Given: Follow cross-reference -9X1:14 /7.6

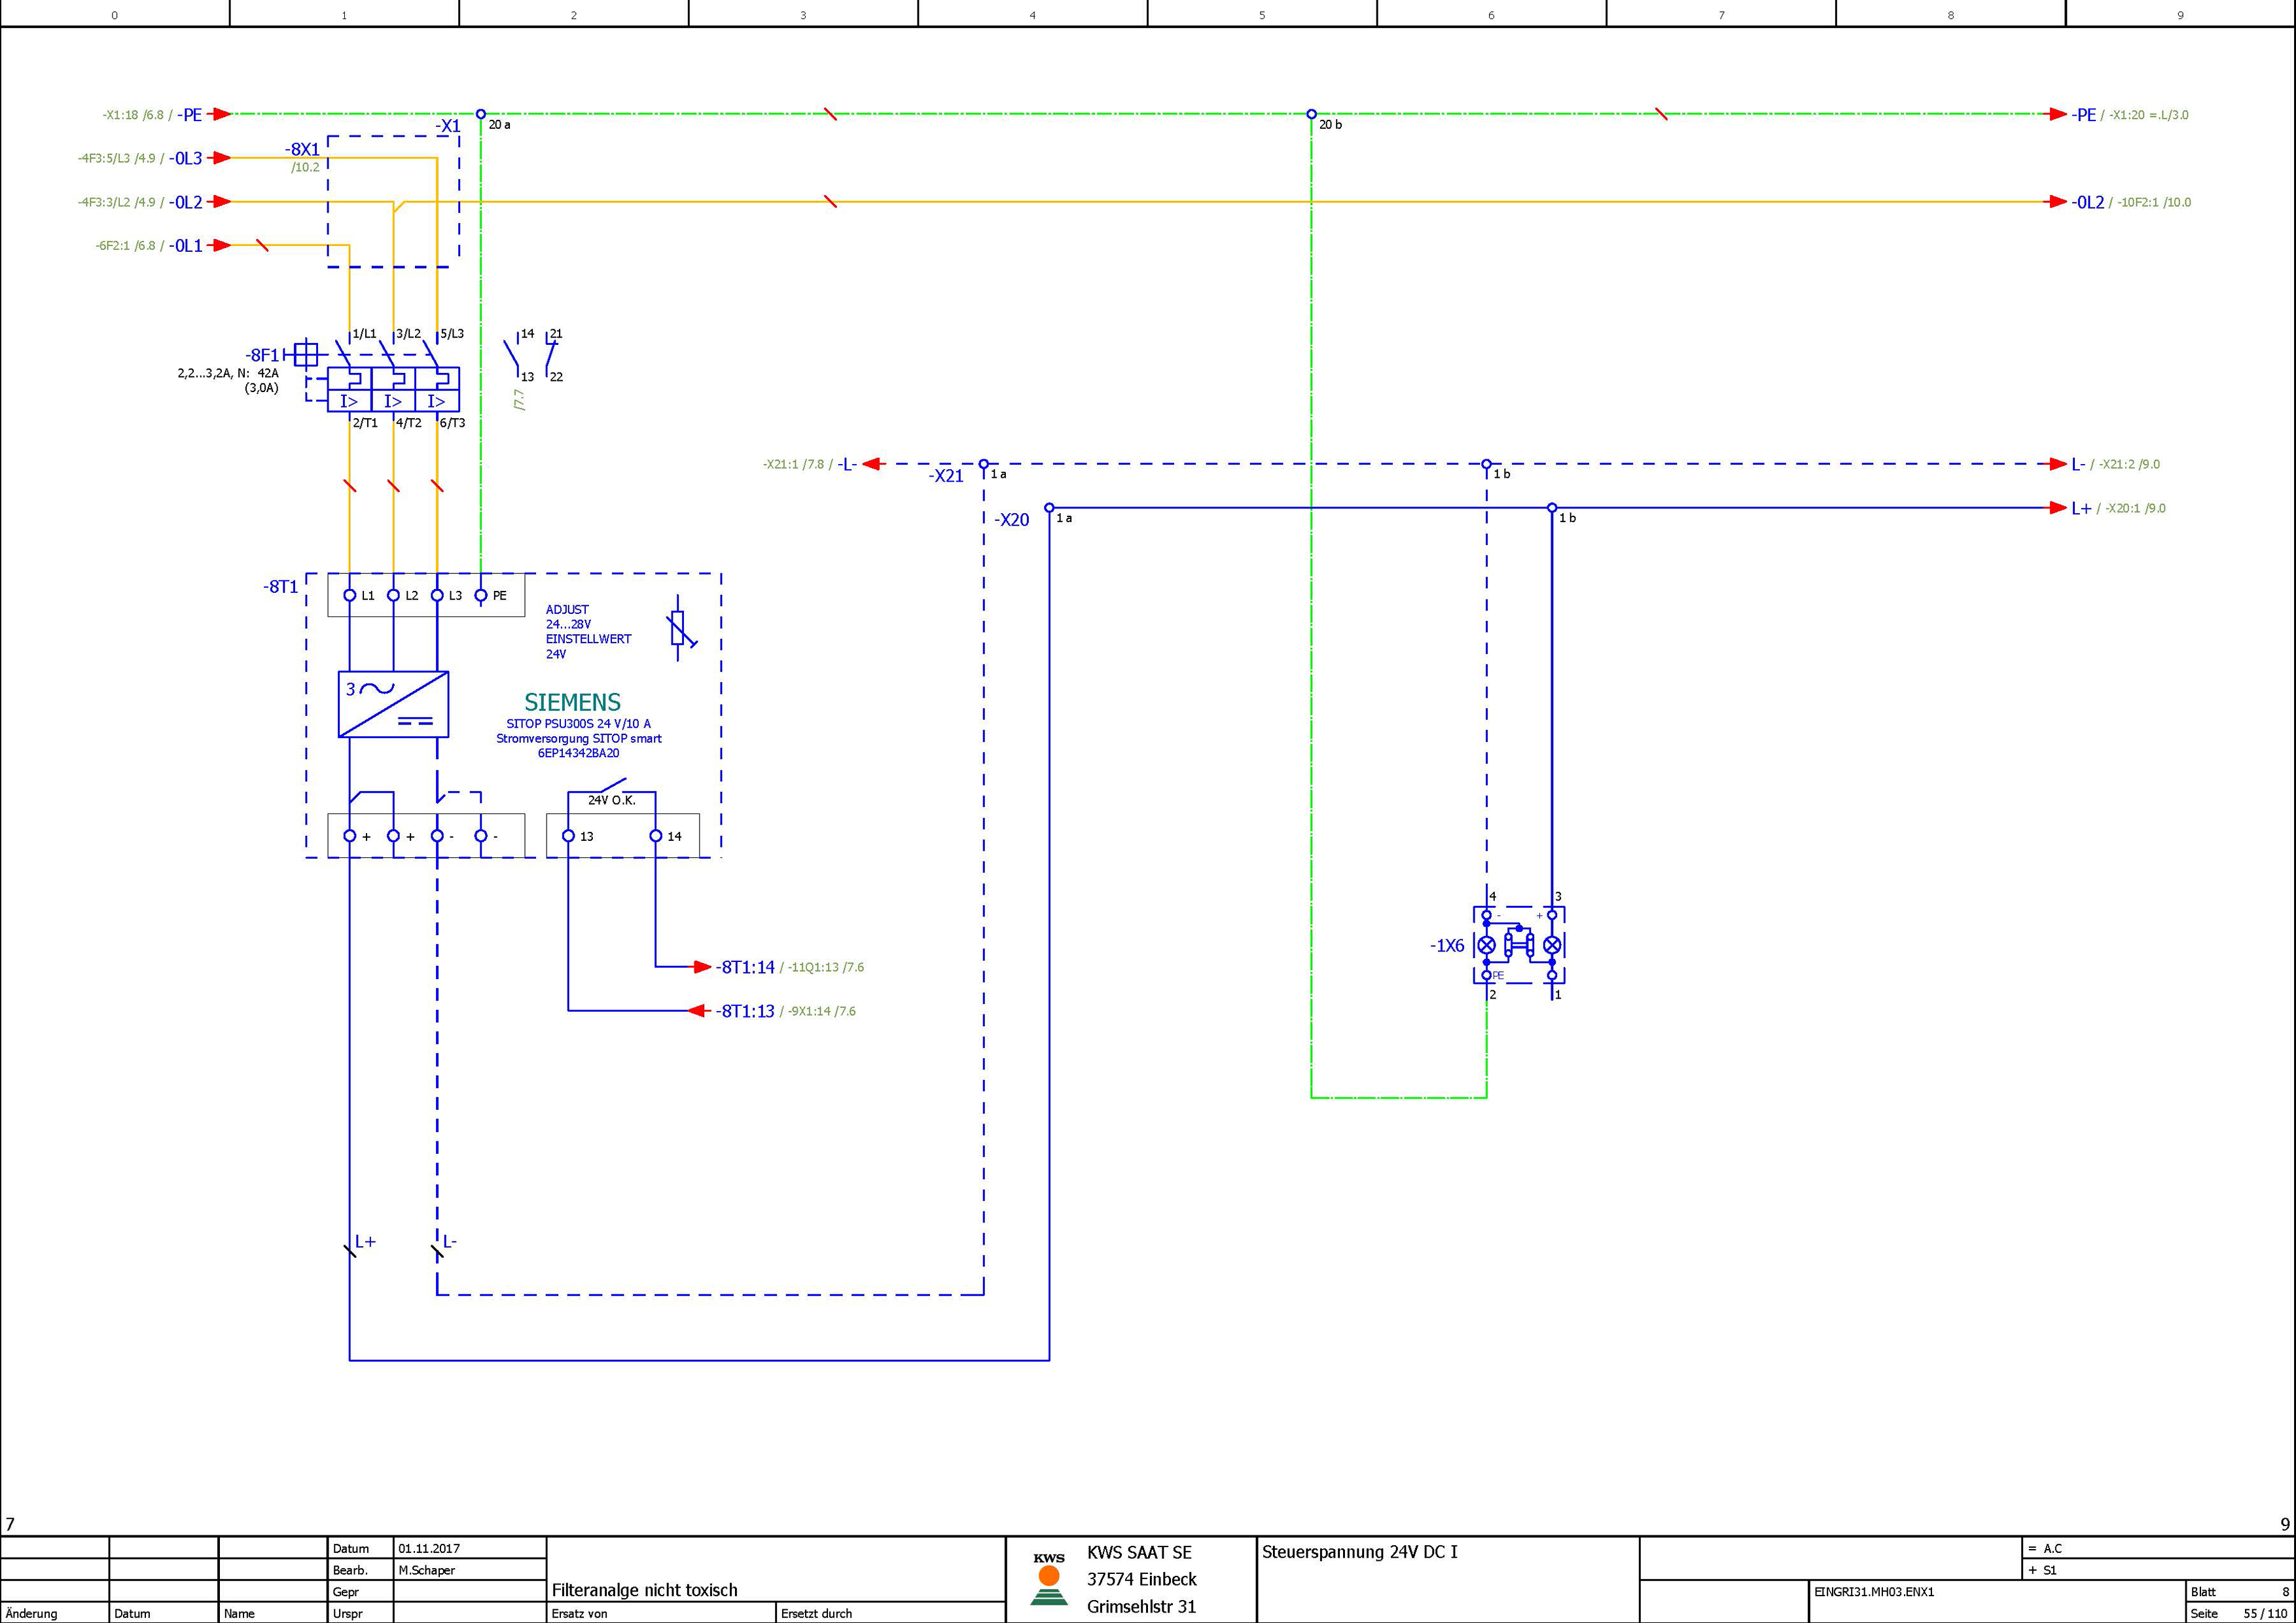Looking at the screenshot, I should [821, 1011].
